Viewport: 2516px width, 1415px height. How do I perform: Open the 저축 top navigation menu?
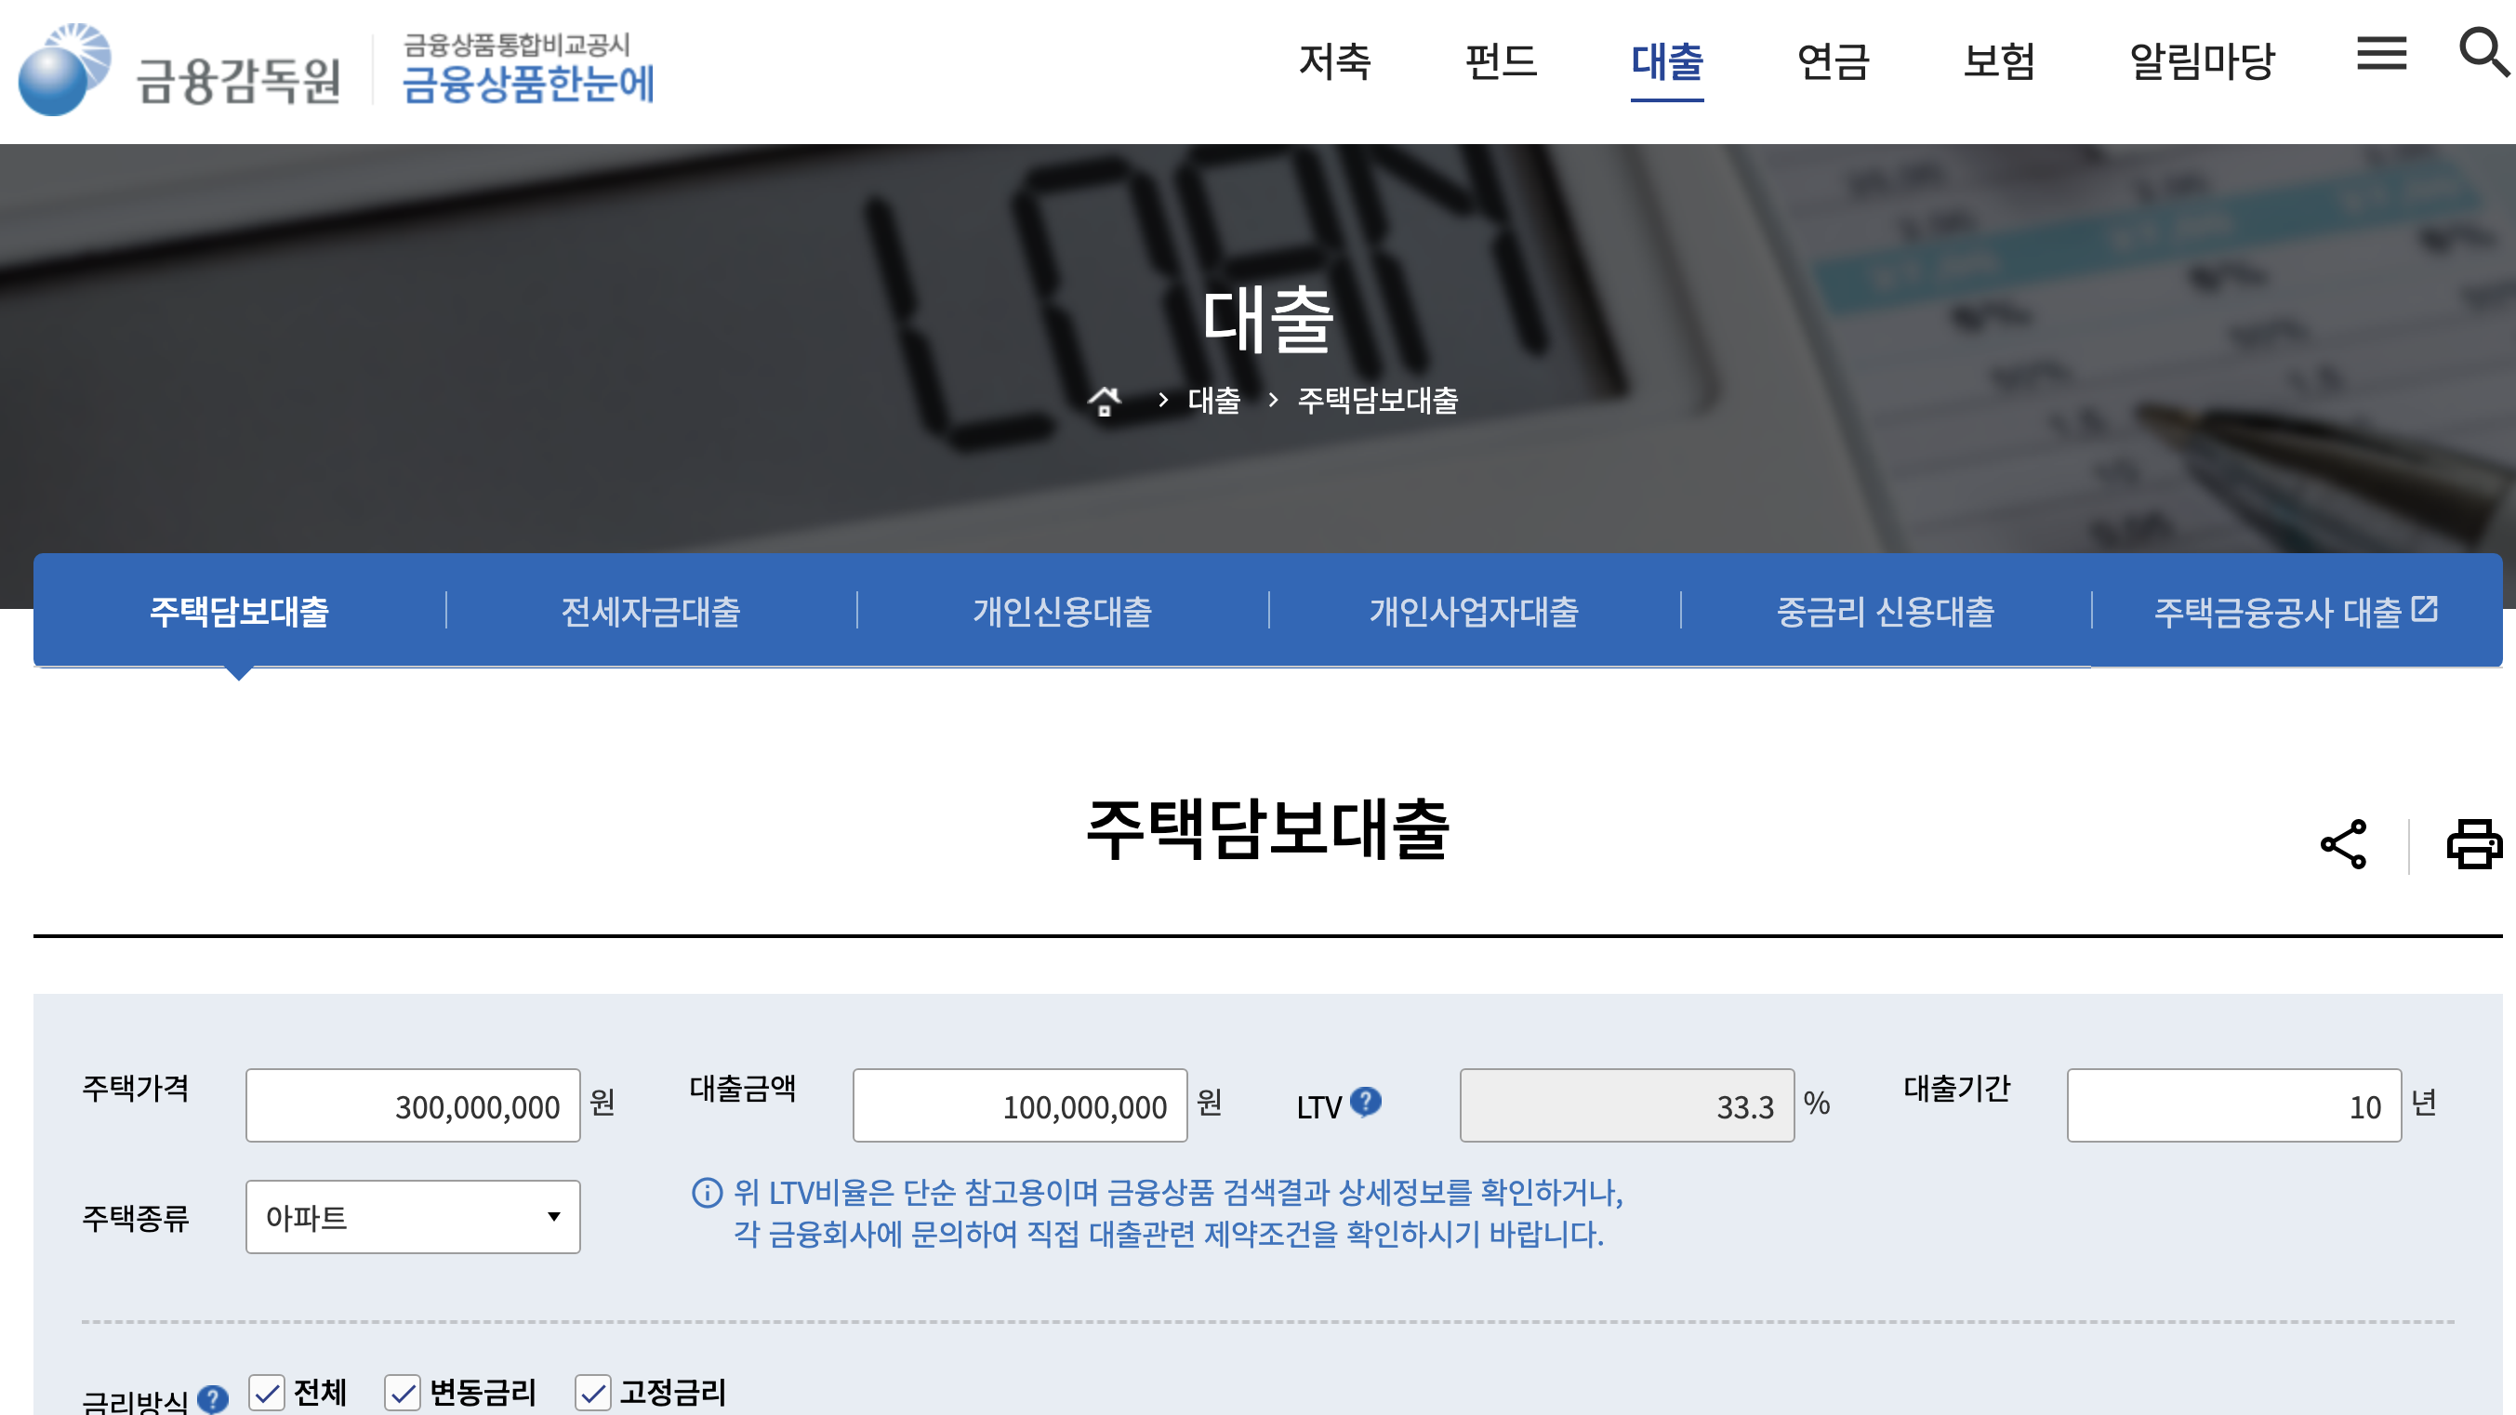(1334, 61)
